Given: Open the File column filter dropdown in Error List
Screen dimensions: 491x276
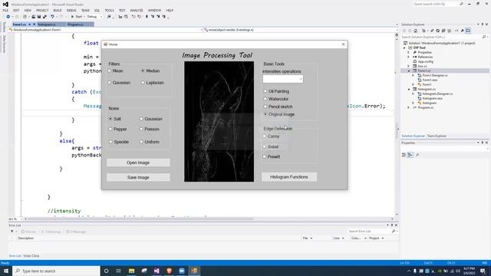Looking at the screenshot, I should tap(311, 238).
